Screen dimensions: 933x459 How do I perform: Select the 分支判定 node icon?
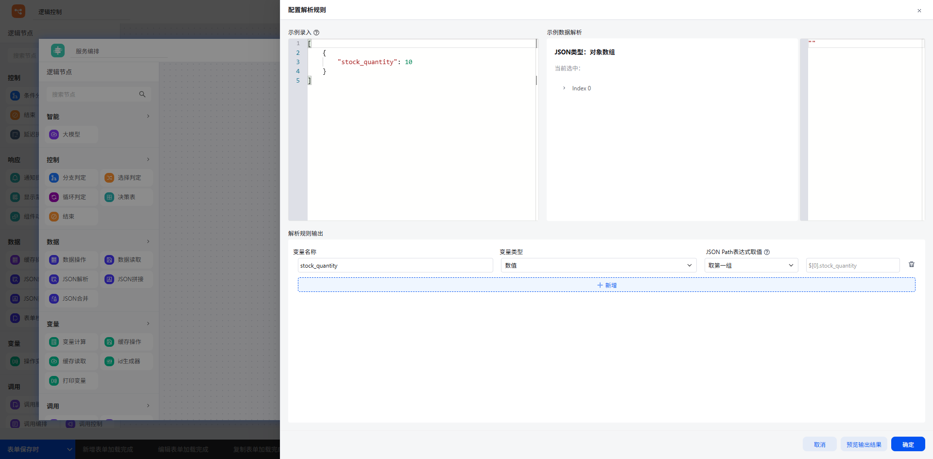pyautogui.click(x=54, y=178)
